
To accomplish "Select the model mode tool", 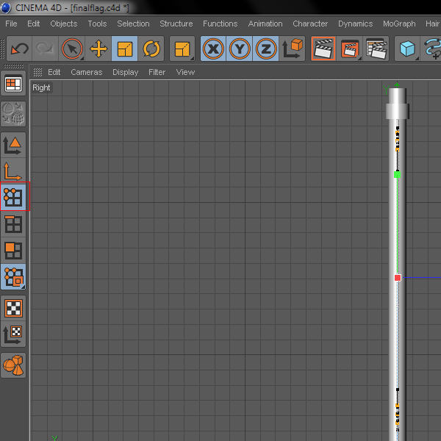I will point(13,145).
